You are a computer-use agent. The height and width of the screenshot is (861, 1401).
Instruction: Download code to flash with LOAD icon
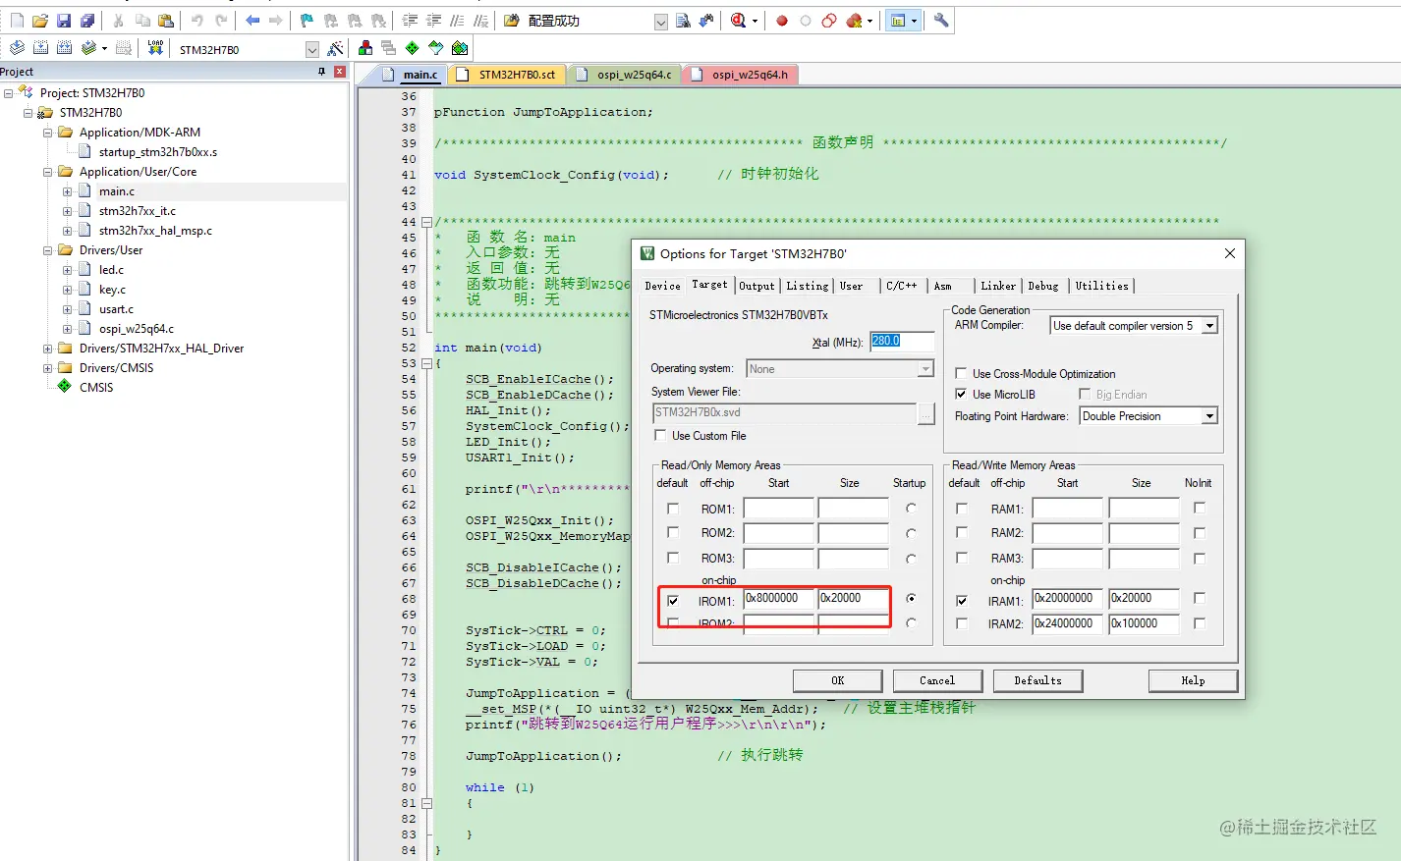155,48
